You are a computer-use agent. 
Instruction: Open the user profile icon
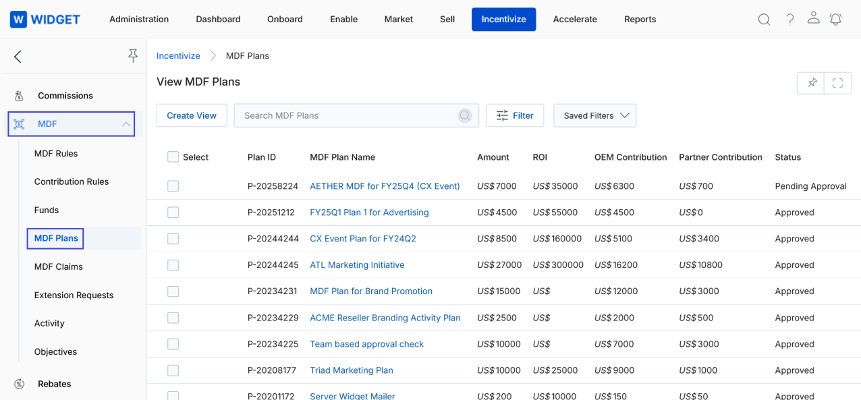tap(813, 18)
